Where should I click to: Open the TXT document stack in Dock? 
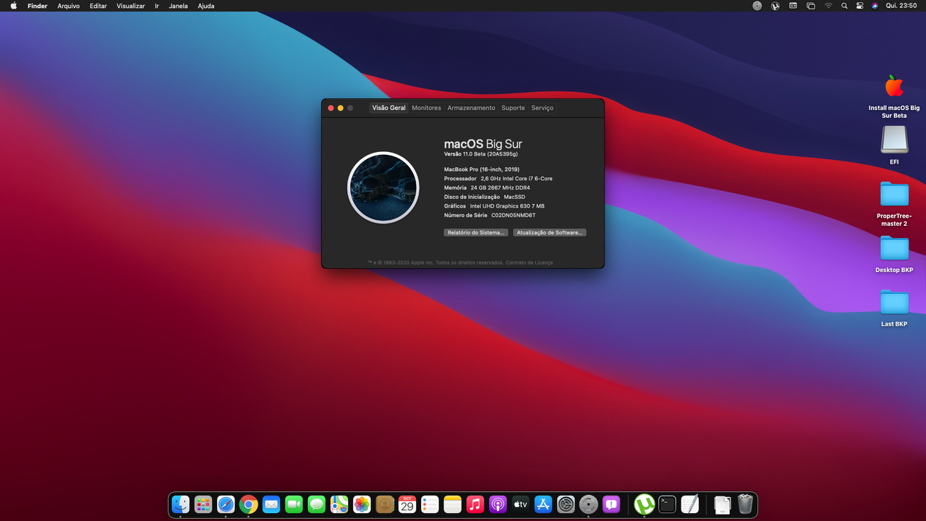coord(722,505)
